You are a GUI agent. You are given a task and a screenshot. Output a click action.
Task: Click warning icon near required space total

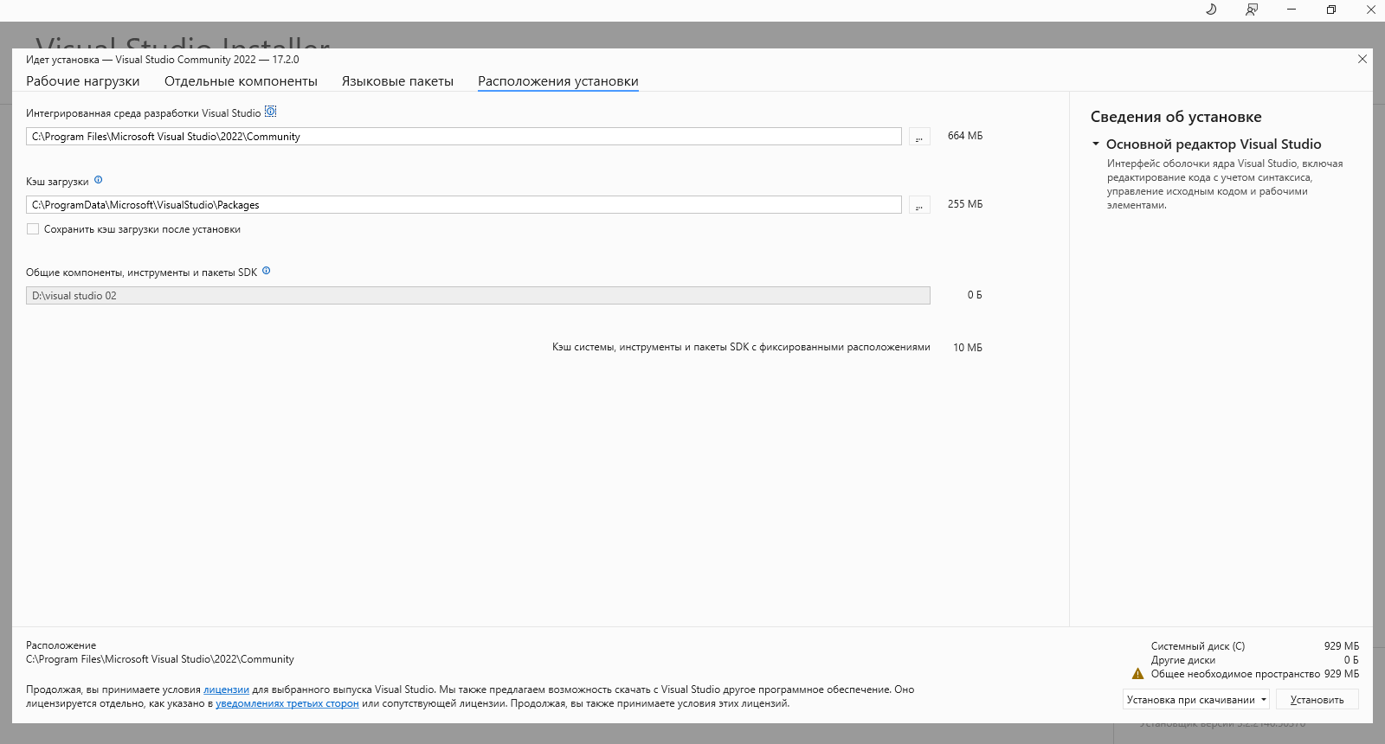coord(1137,674)
